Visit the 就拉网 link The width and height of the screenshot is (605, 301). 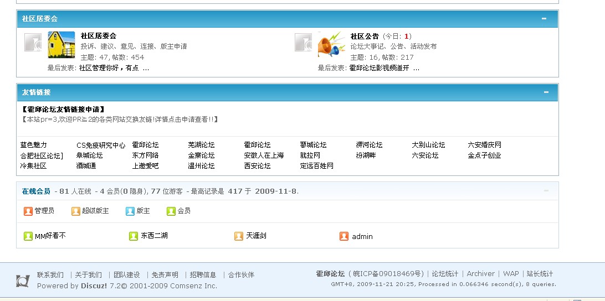click(x=310, y=155)
